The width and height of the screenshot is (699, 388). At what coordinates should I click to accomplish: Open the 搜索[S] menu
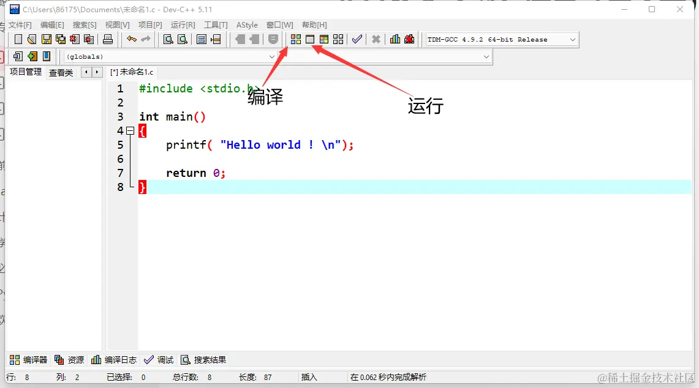pyautogui.click(x=85, y=25)
